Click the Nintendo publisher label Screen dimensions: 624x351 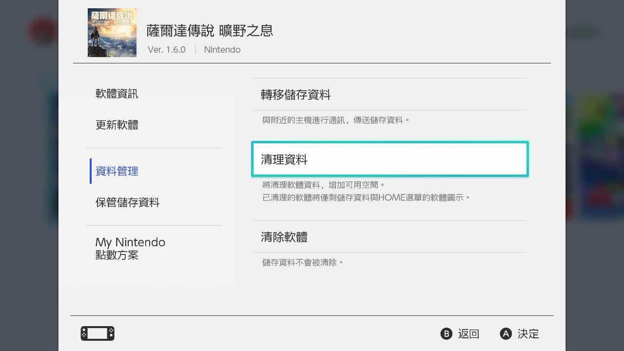tap(222, 50)
